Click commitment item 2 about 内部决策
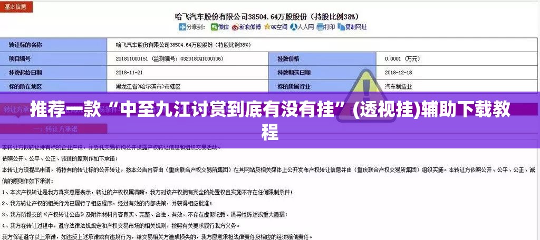This screenshot has height=240, width=540. click(108, 203)
